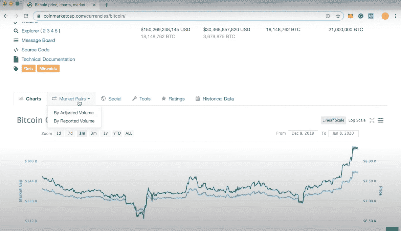Screen dimensions: 401x231
Task: Open the Message Board link
Action: click(38, 40)
